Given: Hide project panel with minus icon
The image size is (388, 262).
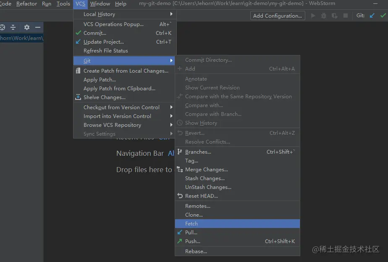Looking at the screenshot, I should [38, 27].
